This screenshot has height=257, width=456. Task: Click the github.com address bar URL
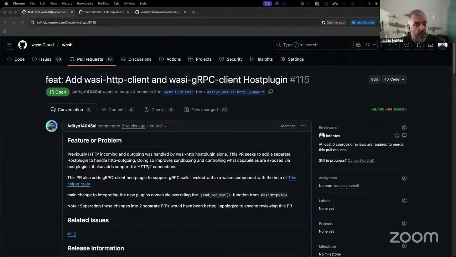click(x=67, y=22)
